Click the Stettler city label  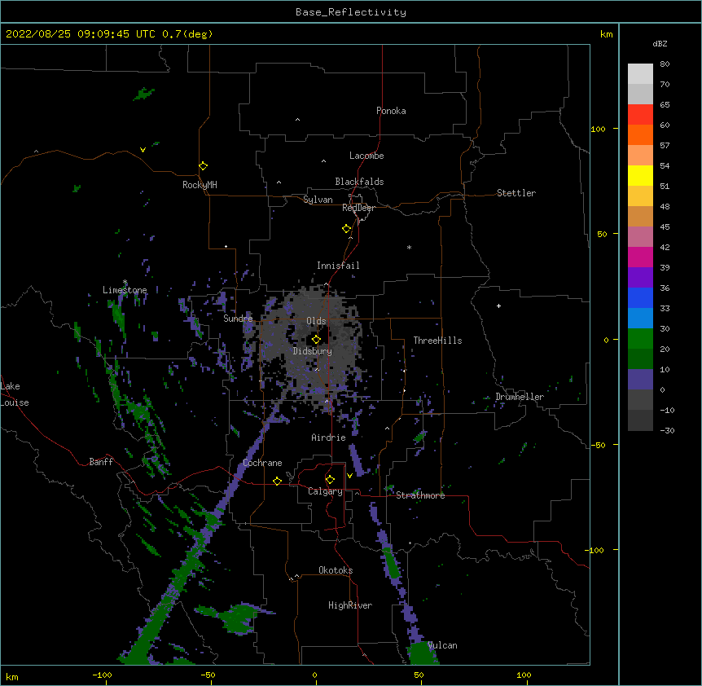point(516,193)
